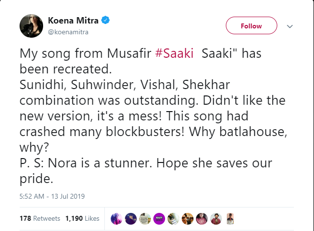Screen dimensions: 314x231
Task: Click the Koena Mitra display name
Action: 73,21
